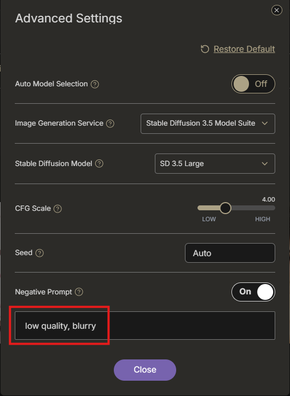Click the question mark next to Stable Diffusion Model

[99, 164]
